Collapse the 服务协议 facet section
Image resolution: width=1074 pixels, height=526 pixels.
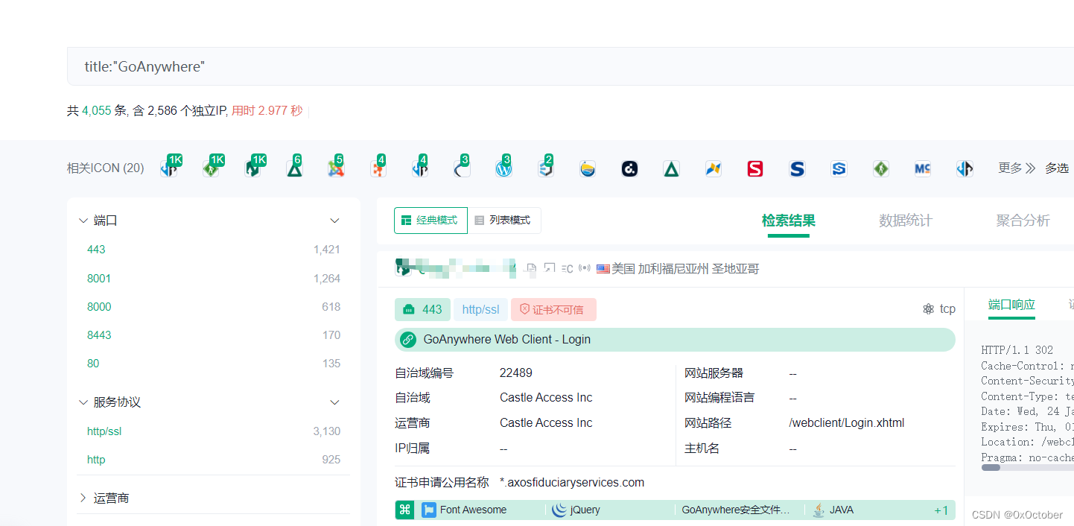[83, 402]
